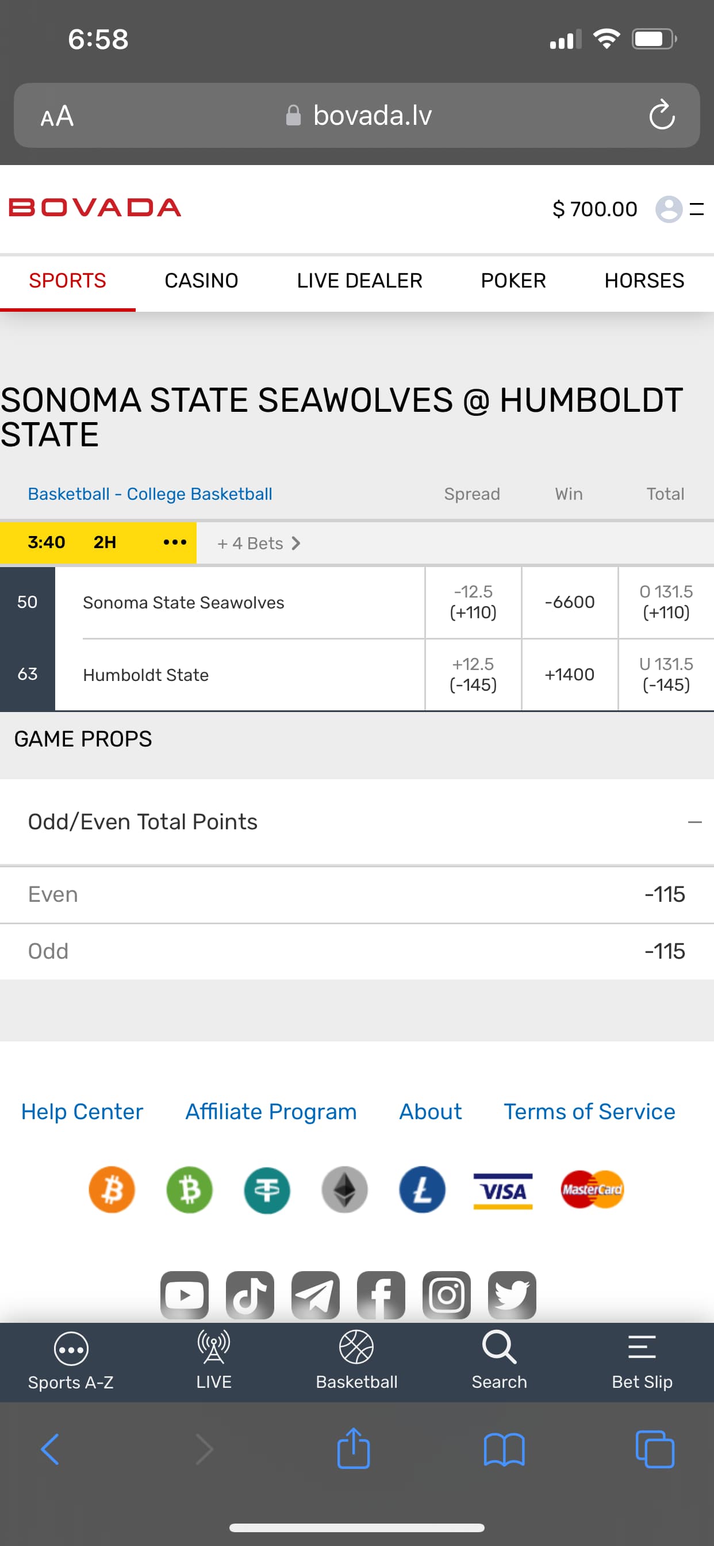Select Odd at -115 odds
Image resolution: width=714 pixels, height=1546 pixels.
pos(664,951)
